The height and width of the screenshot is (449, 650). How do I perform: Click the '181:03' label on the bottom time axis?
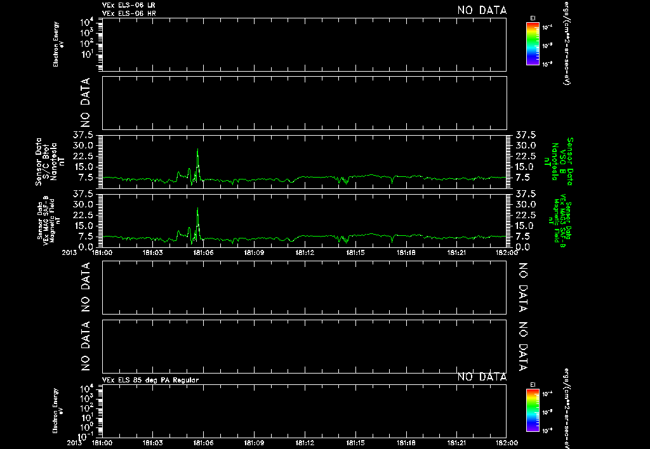[152, 443]
